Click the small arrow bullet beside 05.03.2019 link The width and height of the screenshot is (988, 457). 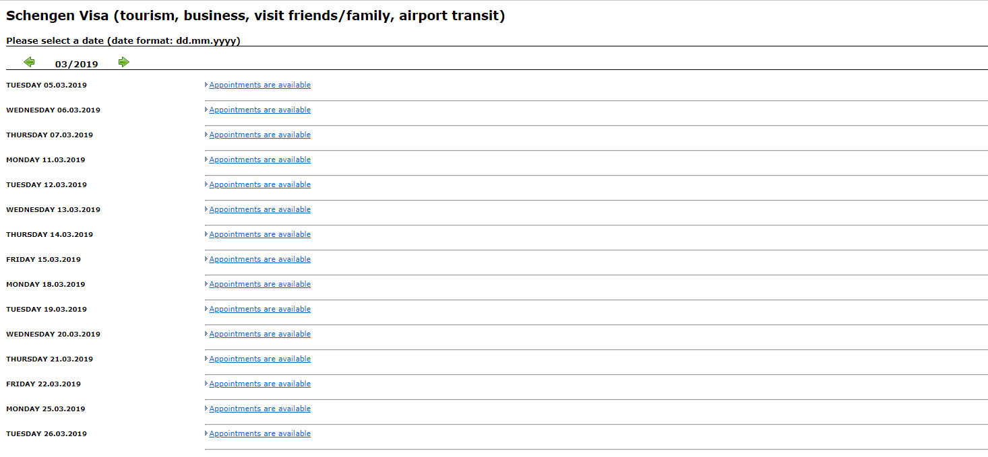pyautogui.click(x=206, y=85)
